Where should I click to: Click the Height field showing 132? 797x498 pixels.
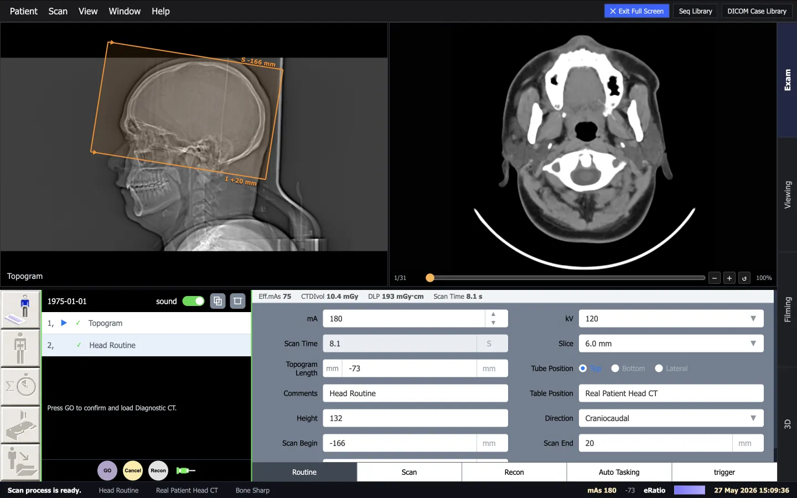[415, 418]
